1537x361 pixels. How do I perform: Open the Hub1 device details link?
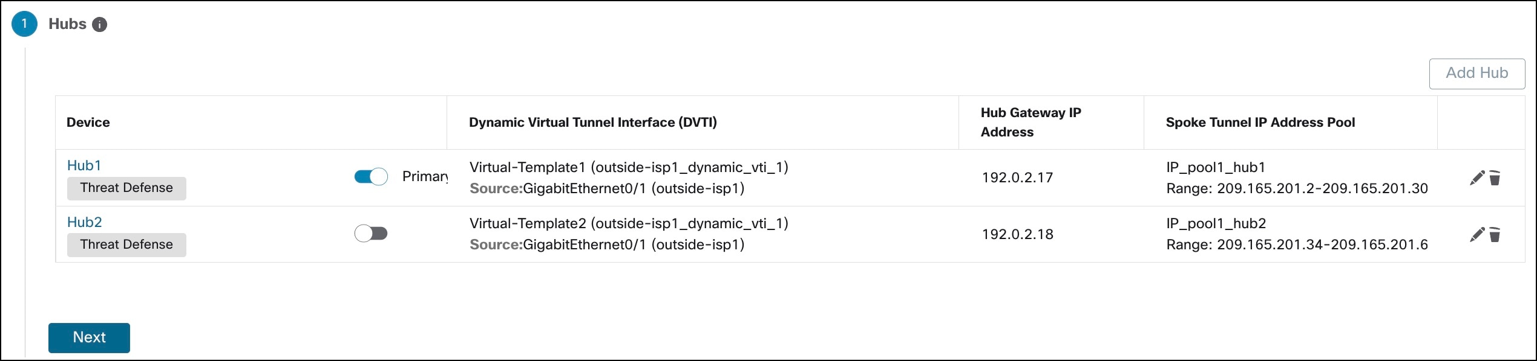(84, 165)
